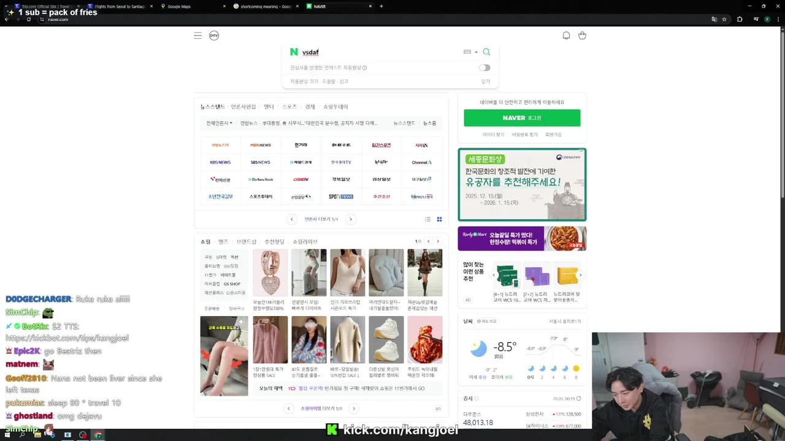Previous arrow beside 쇼핑아이템 더보기

pos(288,409)
